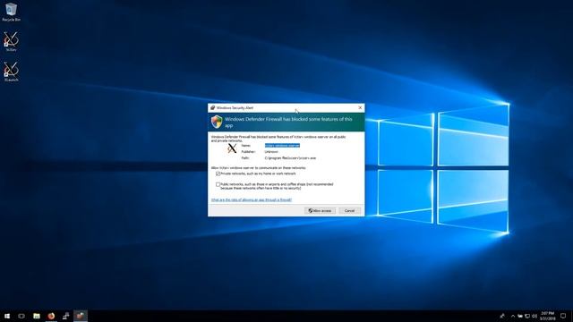
Task: Open the network tray icon
Action: 527,316
